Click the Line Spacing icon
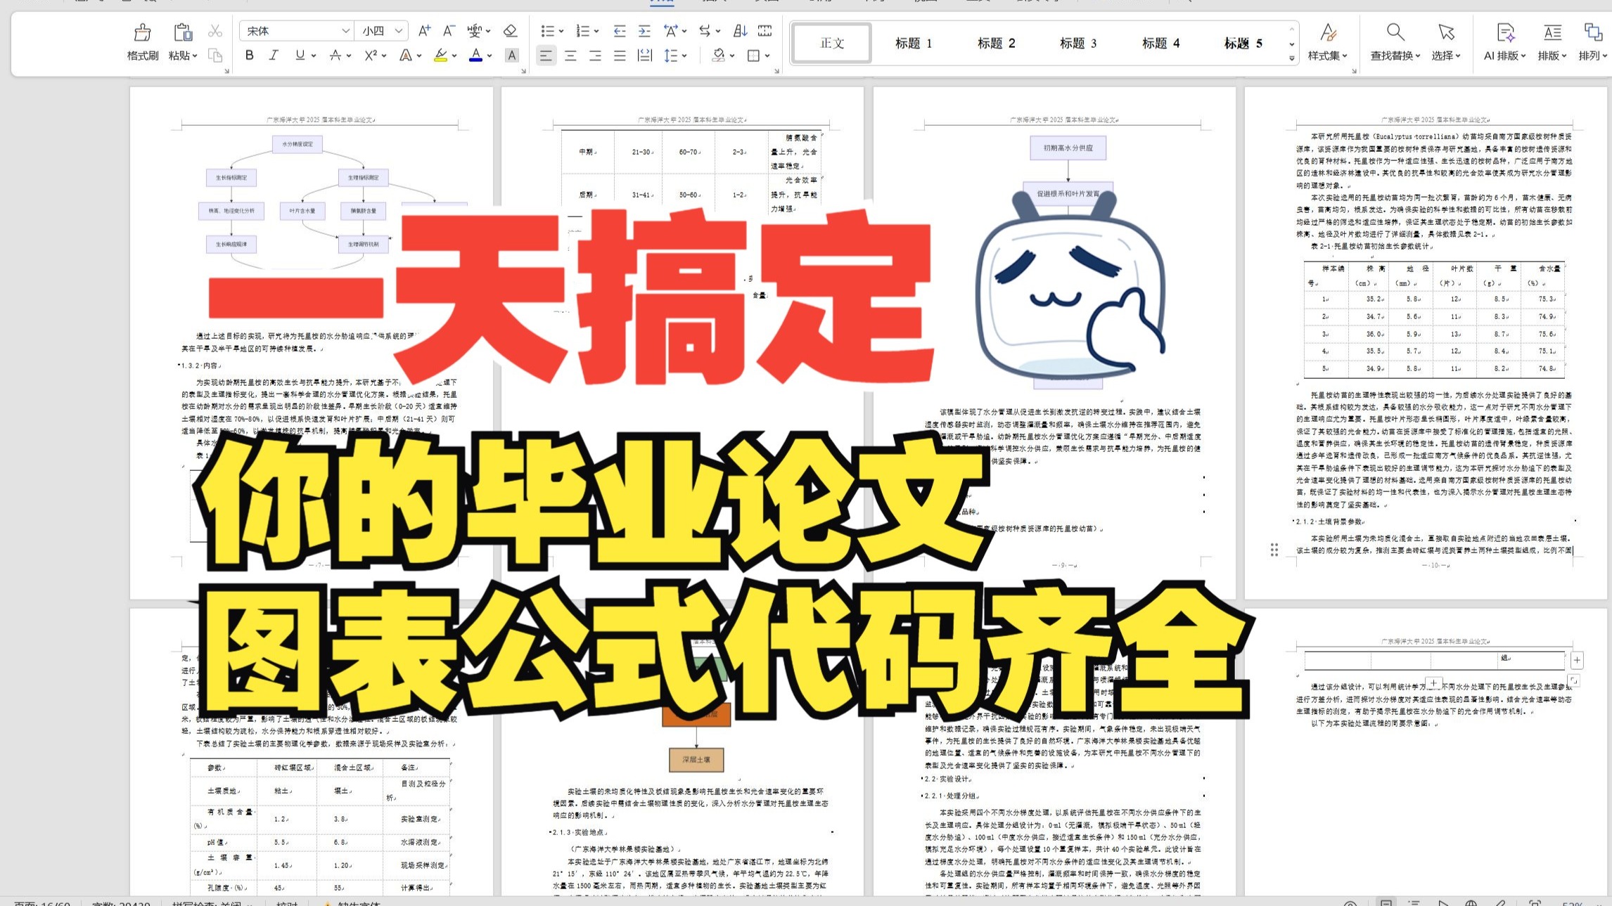 (x=670, y=56)
